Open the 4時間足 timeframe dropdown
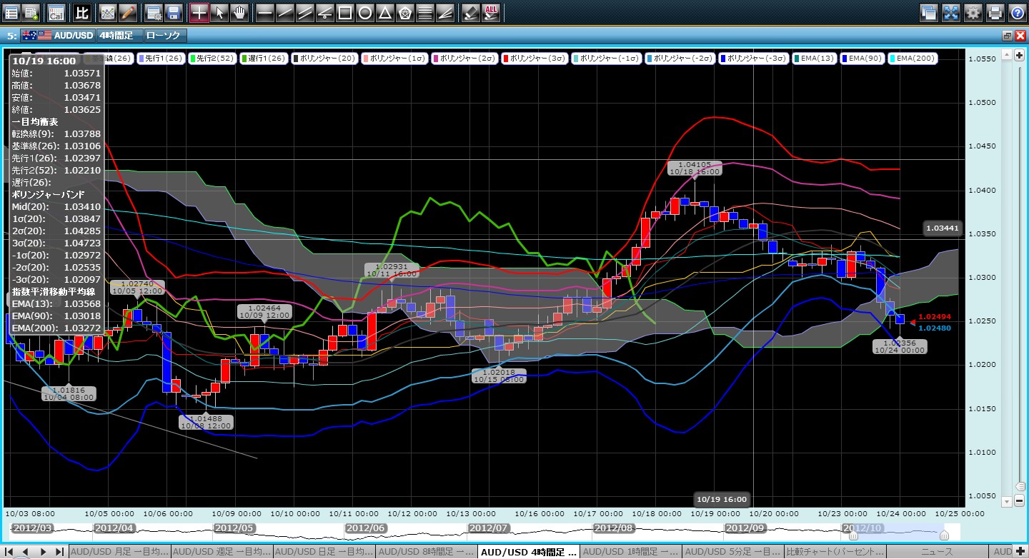Viewport: 1029px width, 559px height. coord(119,36)
